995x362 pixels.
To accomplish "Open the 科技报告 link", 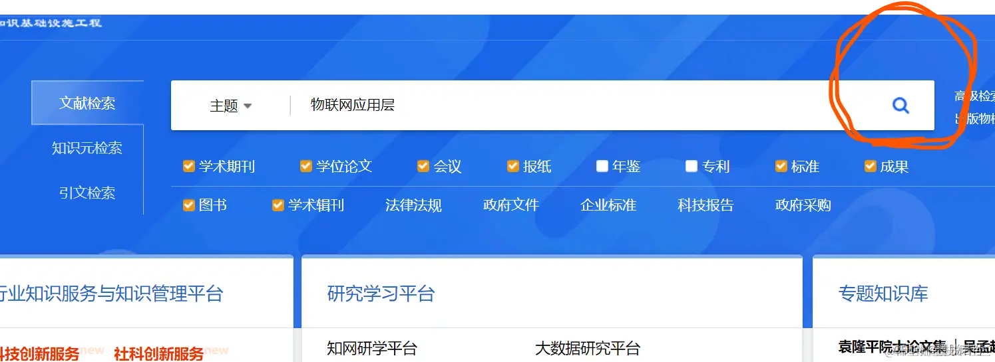I will click(x=705, y=205).
